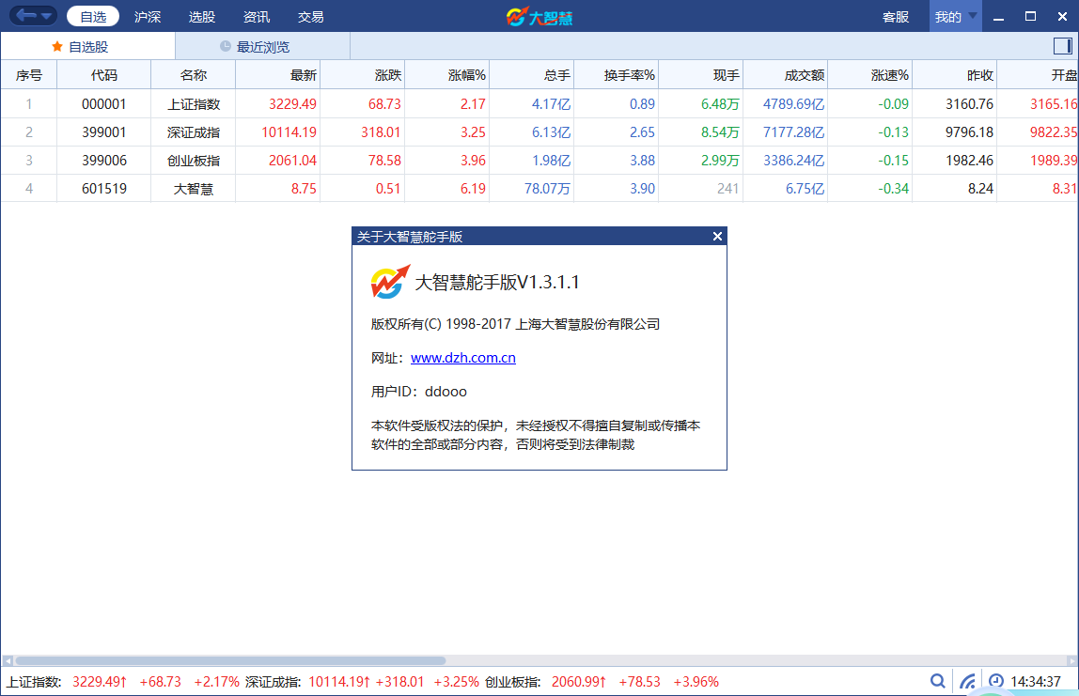Click latest price 3229.49
1079x696 pixels.
292,104
